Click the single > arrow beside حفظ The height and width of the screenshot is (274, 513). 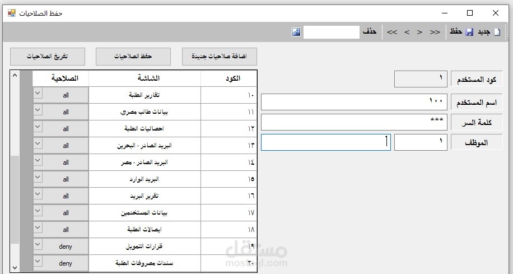(x=419, y=32)
